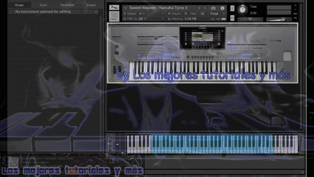This screenshot has width=314, height=177.
Task: Click the Tune value 0.00
Action: coord(253,13)
